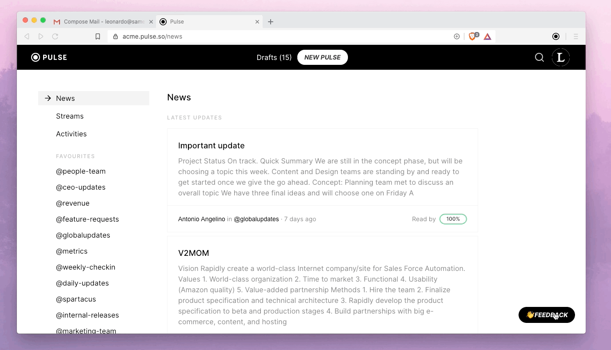Close the Pulse browser tab
The width and height of the screenshot is (611, 350).
pos(257,21)
